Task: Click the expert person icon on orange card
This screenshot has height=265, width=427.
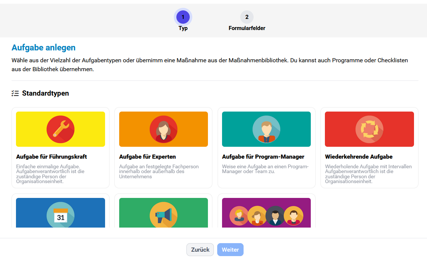Action: pos(163,129)
